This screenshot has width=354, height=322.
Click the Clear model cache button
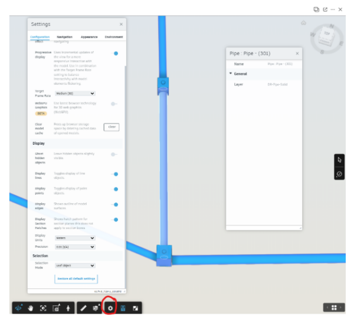coord(112,127)
